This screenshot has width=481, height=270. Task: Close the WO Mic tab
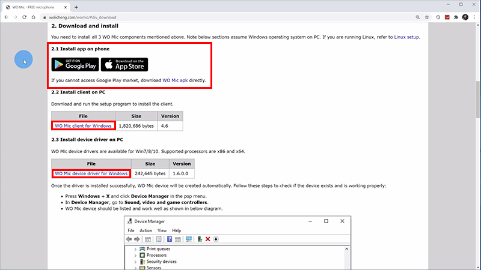pos(66,7)
